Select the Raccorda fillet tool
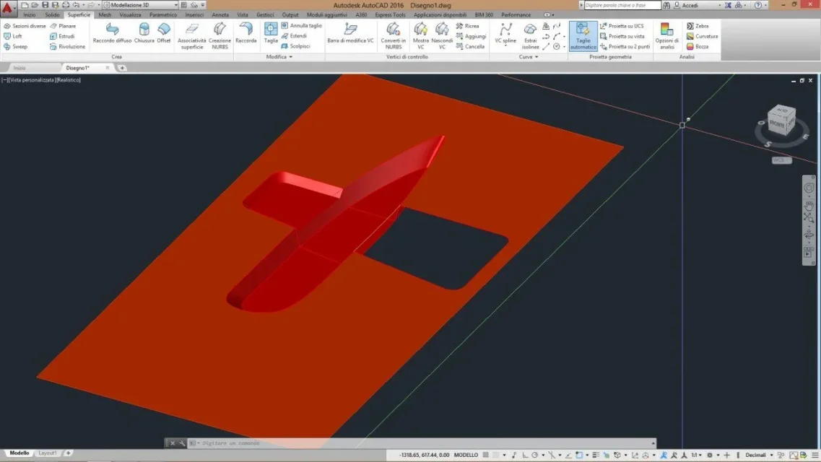The height and width of the screenshot is (462, 821). click(x=246, y=33)
